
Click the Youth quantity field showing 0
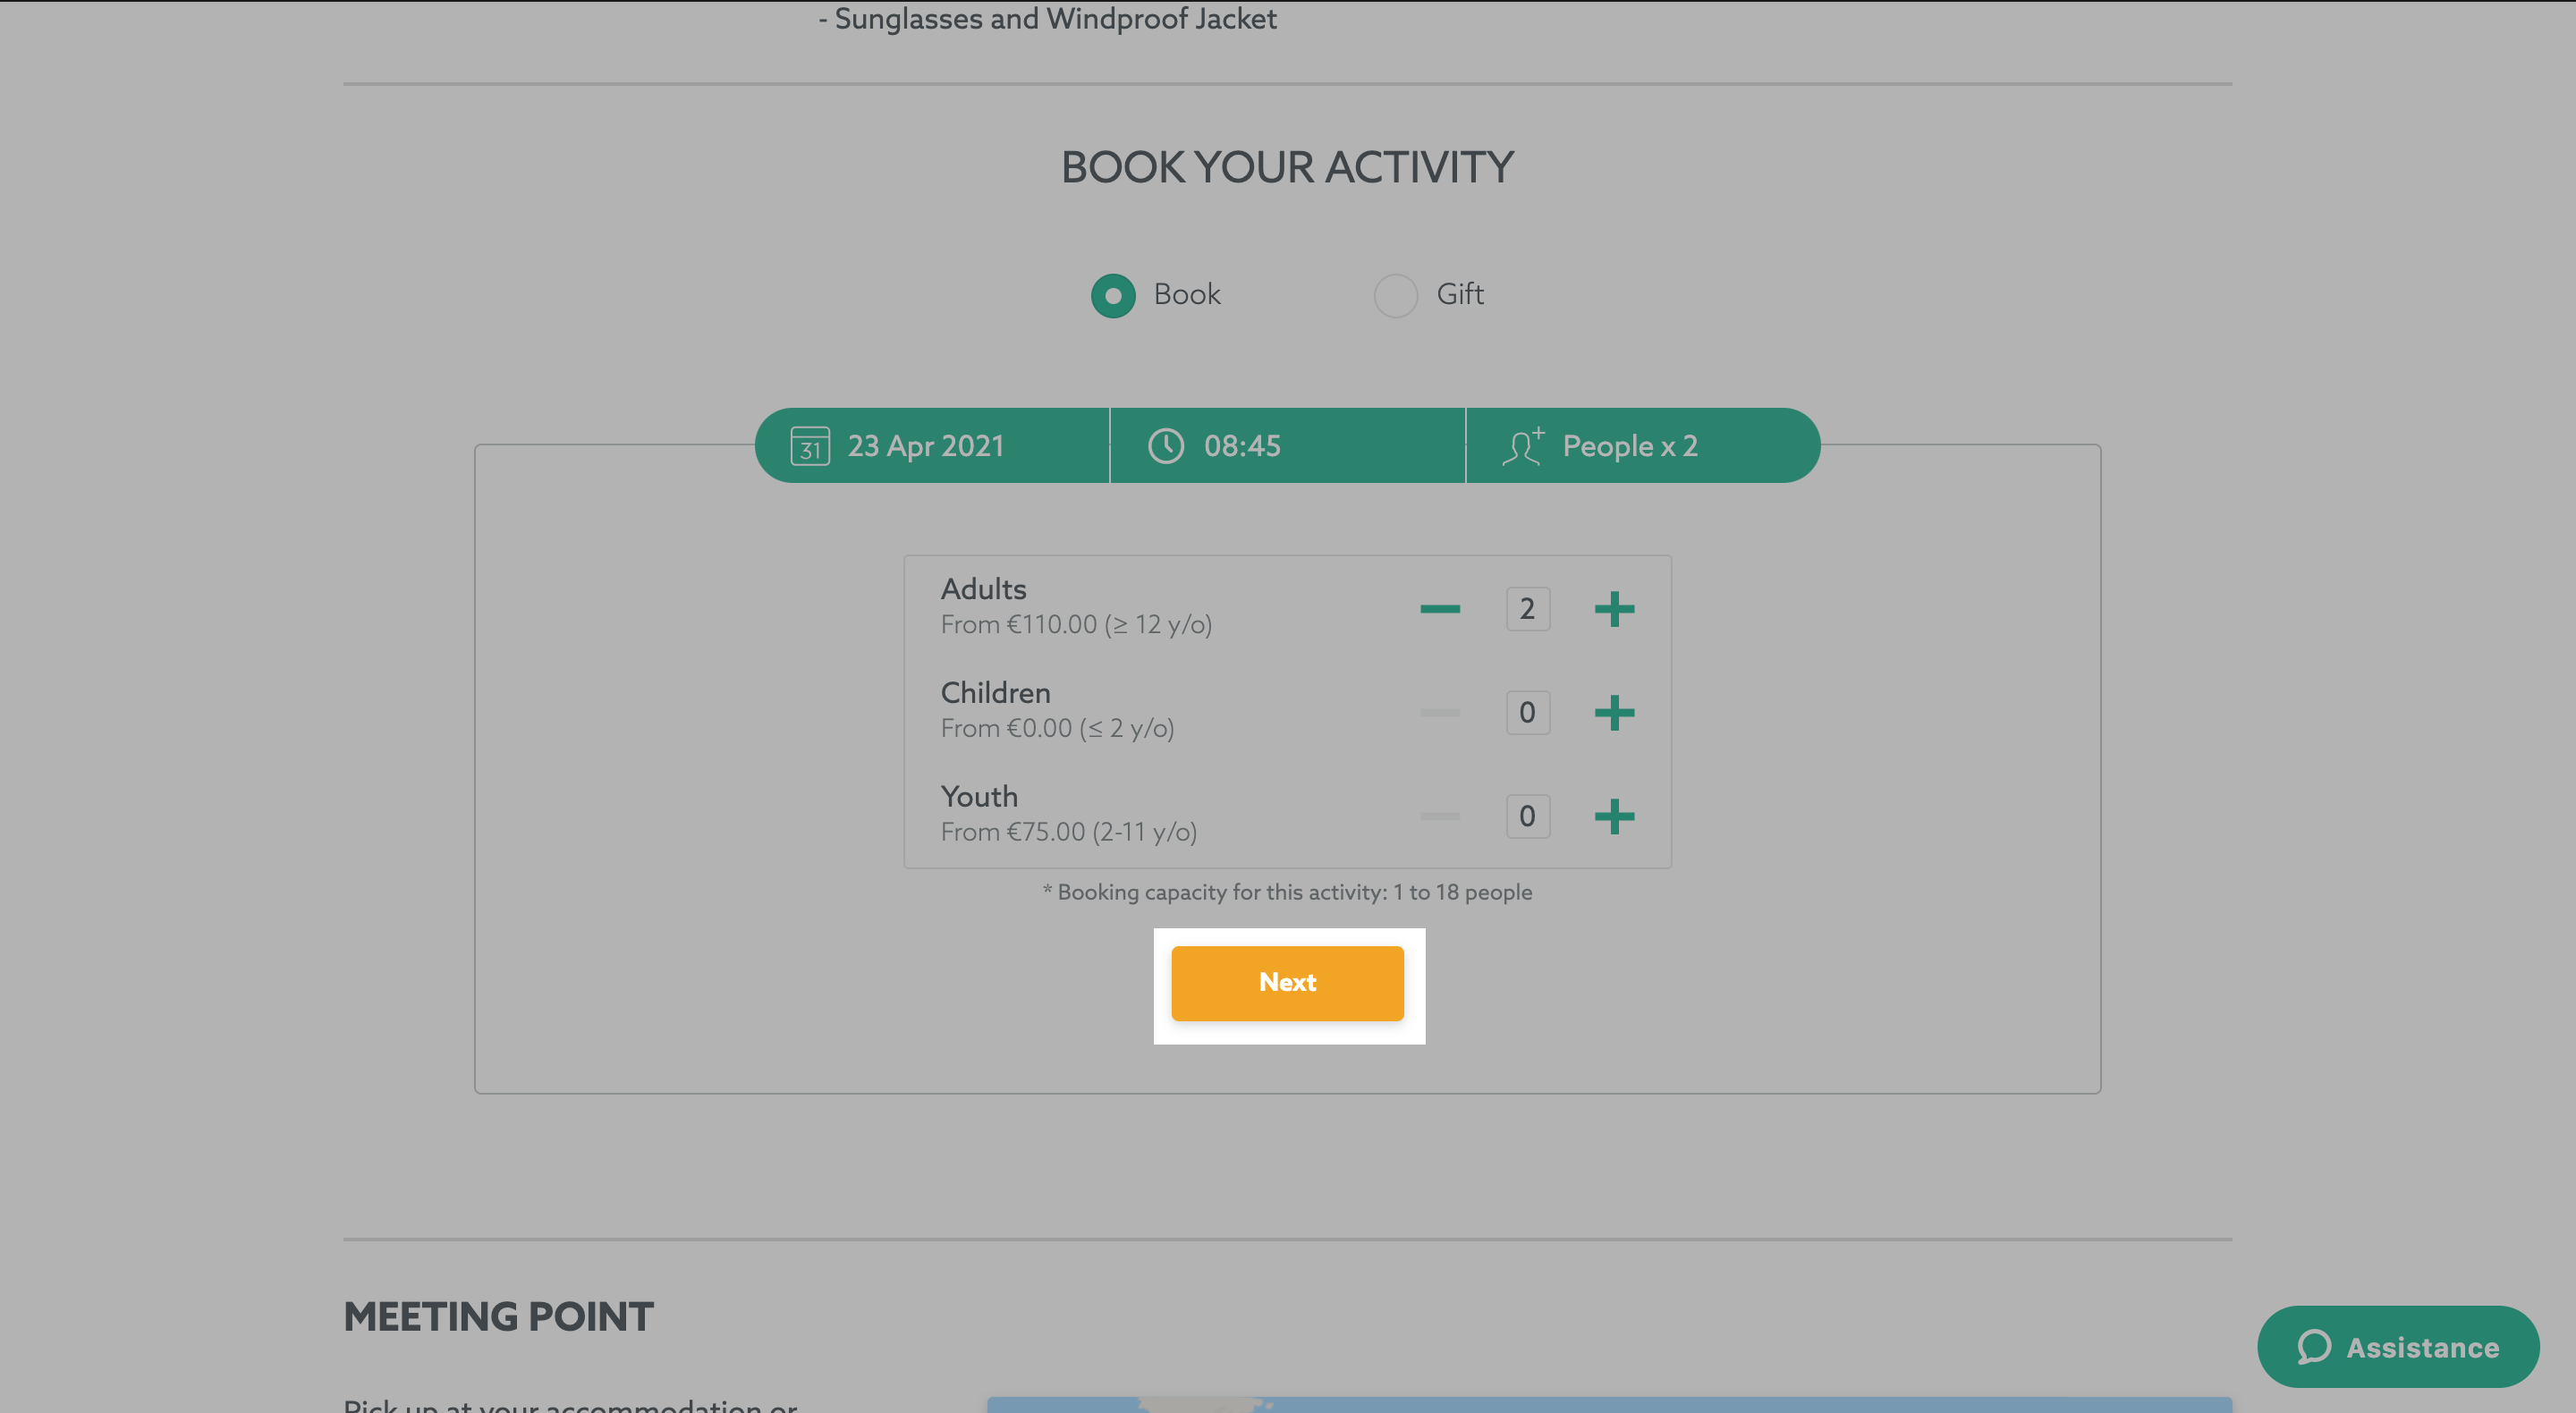coord(1528,817)
